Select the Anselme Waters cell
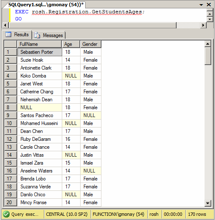Image resolution: width=215 pixels, height=220 pixels. tap(40, 171)
